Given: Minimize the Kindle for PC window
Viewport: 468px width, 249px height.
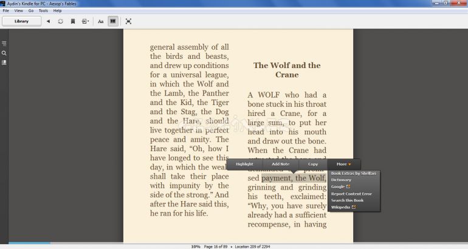Looking at the screenshot, I should point(437,3).
